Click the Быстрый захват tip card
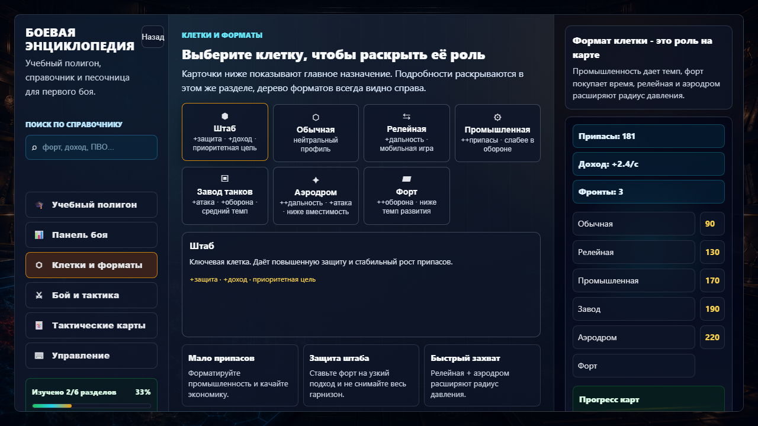 tap(482, 375)
